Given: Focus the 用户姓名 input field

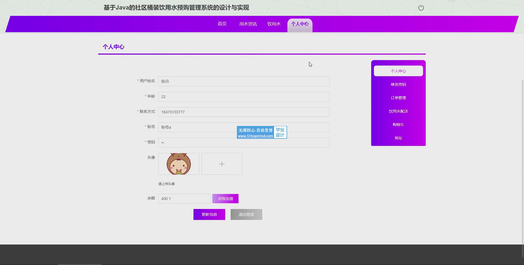Looking at the screenshot, I should tap(244, 82).
